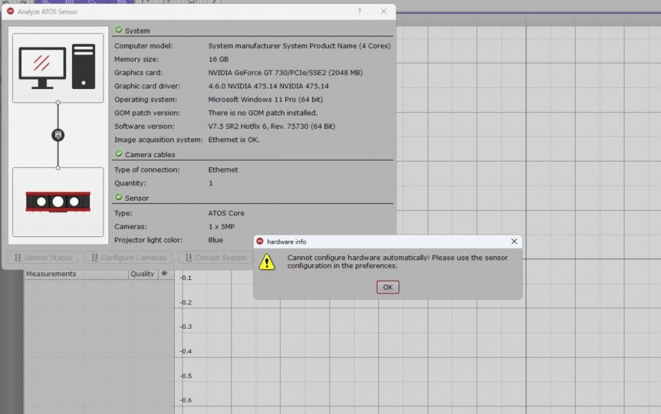The width and height of the screenshot is (661, 414).
Task: Click the hardware info title bar icon
Action: click(260, 242)
